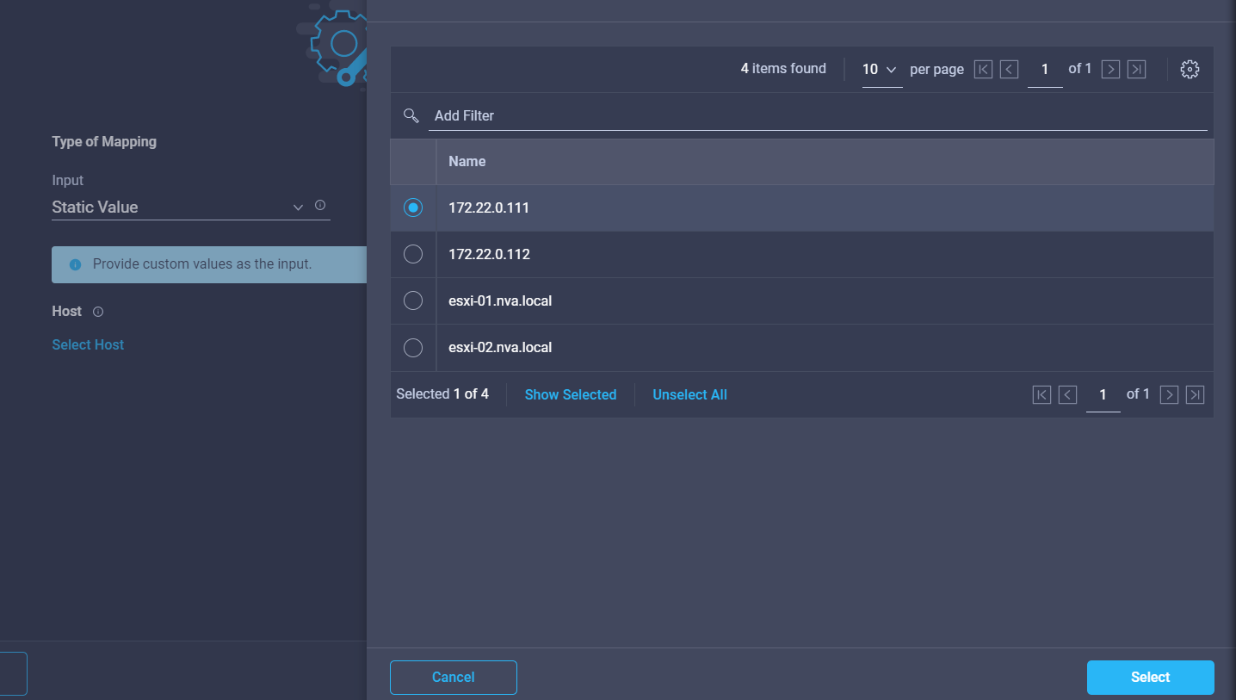Go to first page in bottom pagination
Image resolution: width=1236 pixels, height=700 pixels.
pyautogui.click(x=1041, y=395)
